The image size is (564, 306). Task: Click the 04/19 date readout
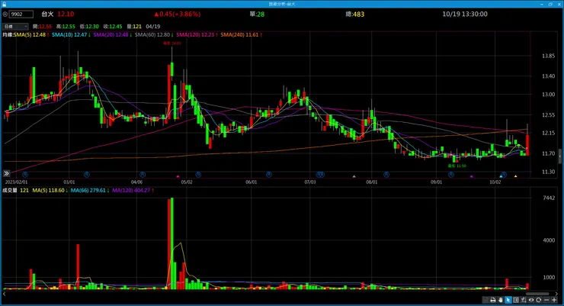coord(153,26)
